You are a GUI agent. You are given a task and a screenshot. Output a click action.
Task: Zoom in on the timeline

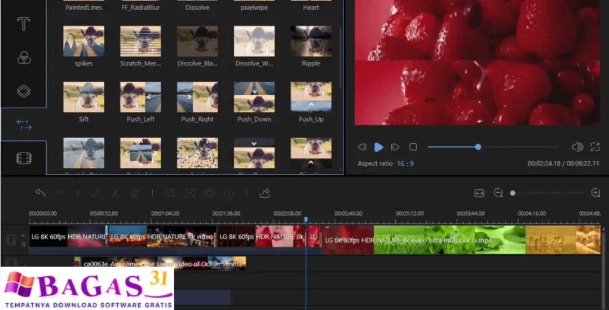(x=595, y=193)
